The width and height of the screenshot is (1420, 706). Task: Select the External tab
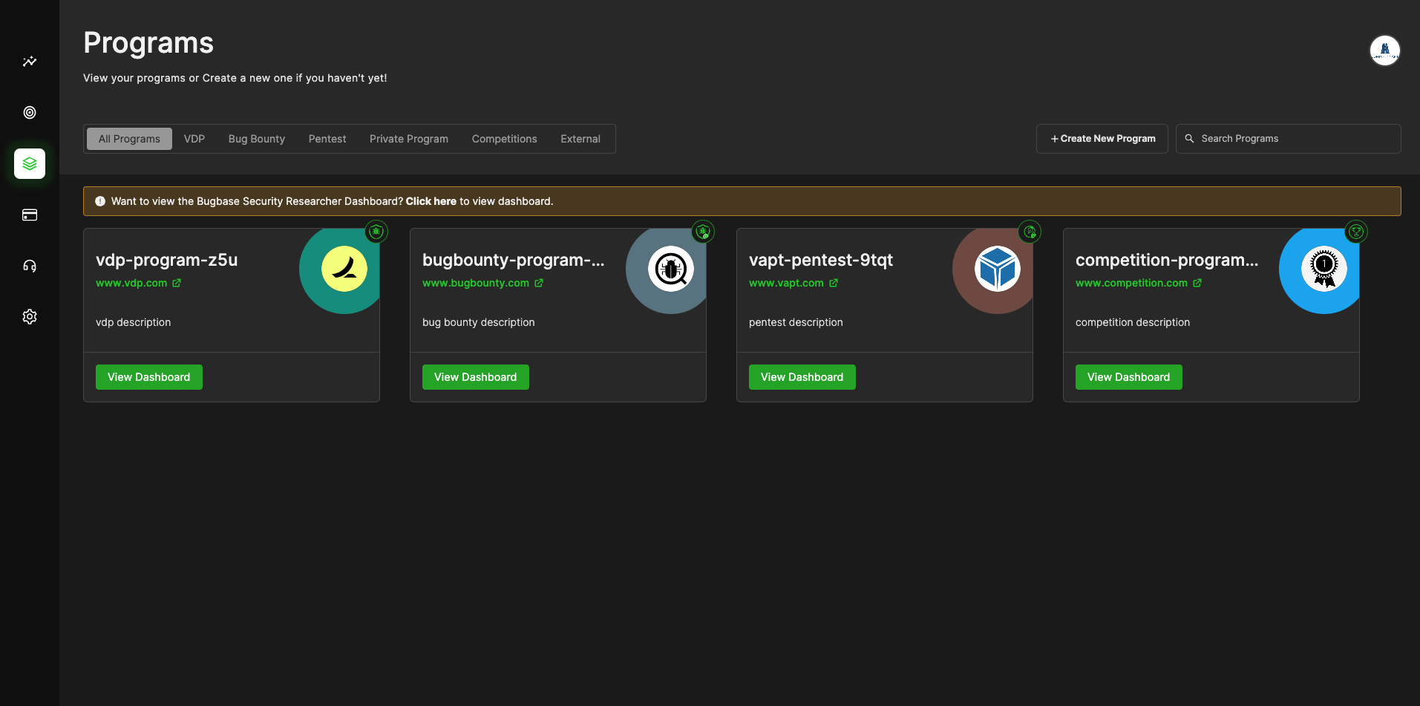tap(580, 139)
